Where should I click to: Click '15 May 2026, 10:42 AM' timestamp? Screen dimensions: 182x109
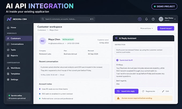click(x=49, y=75)
